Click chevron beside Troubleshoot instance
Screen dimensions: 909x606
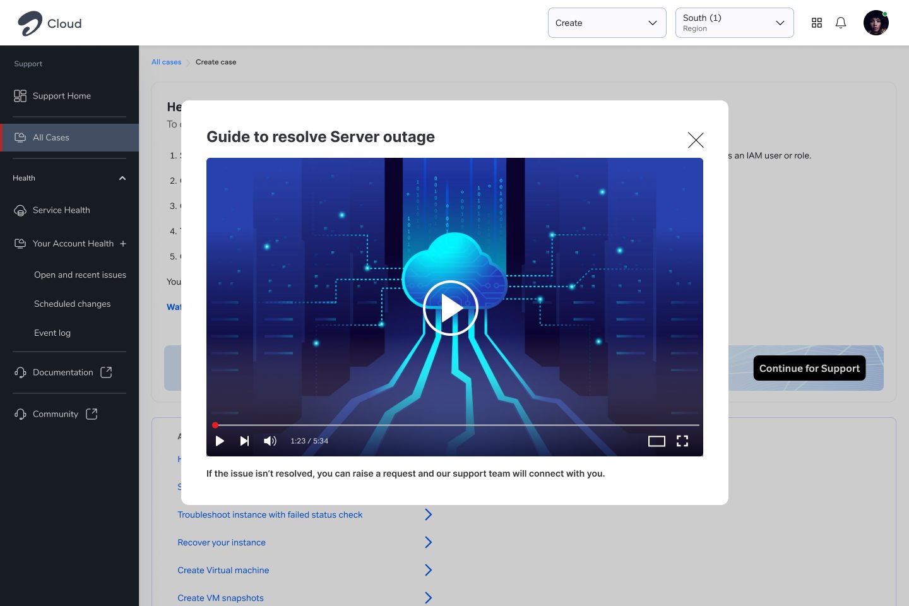point(429,514)
